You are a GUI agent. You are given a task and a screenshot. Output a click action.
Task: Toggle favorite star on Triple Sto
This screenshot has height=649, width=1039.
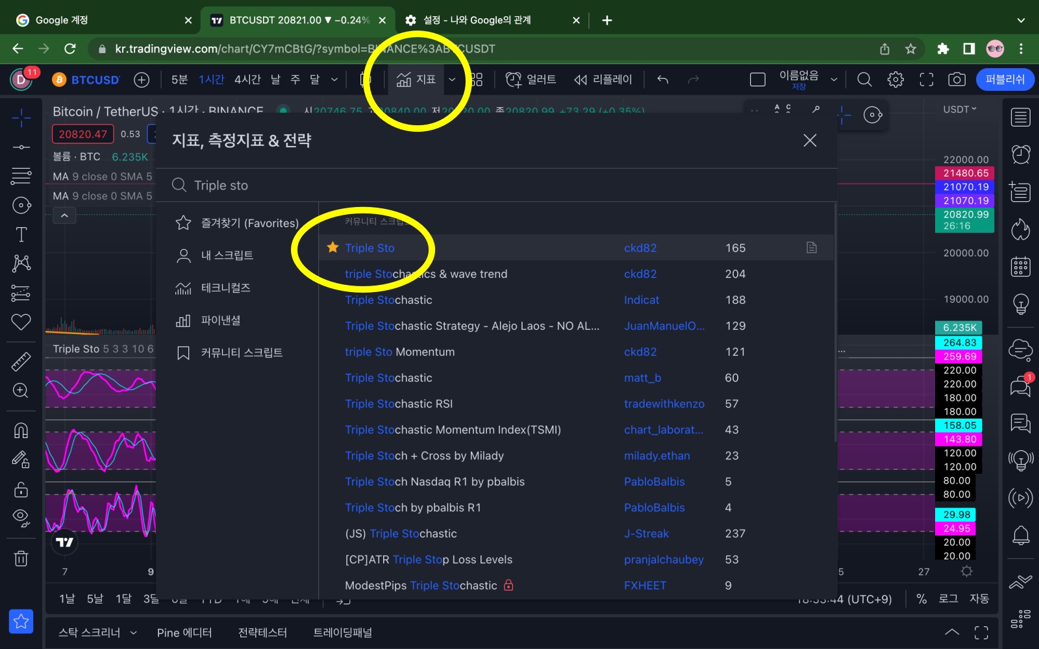[333, 247]
